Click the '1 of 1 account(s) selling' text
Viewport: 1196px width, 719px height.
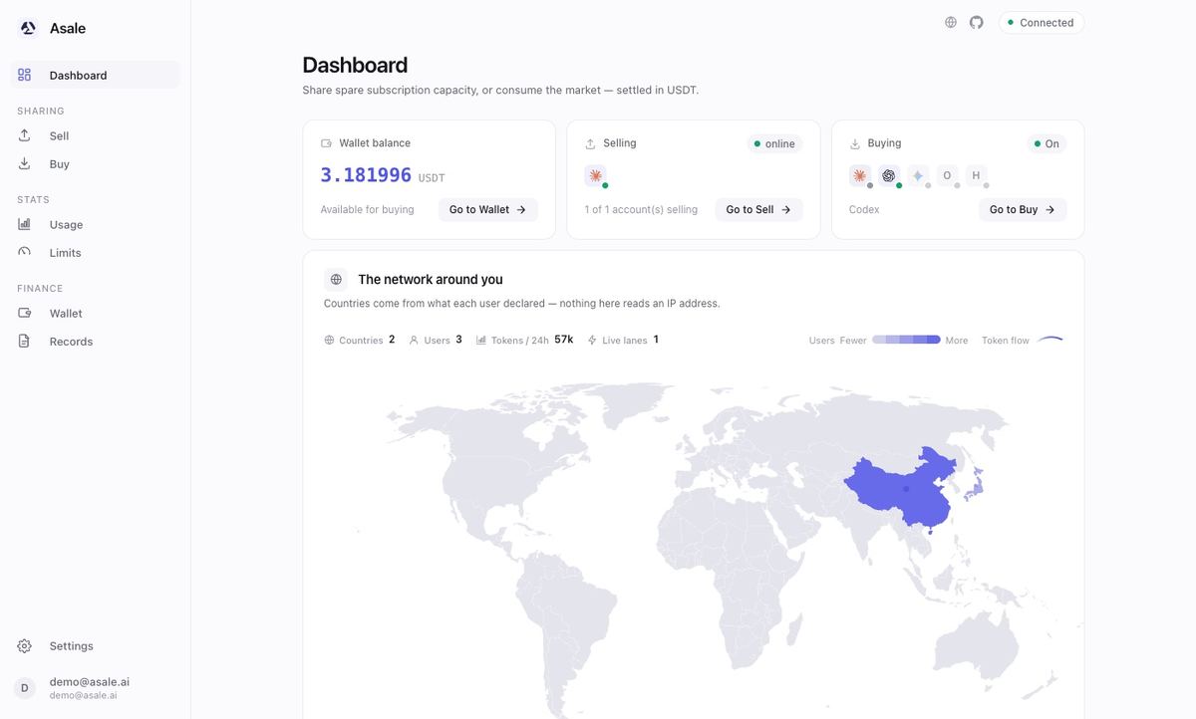click(641, 209)
